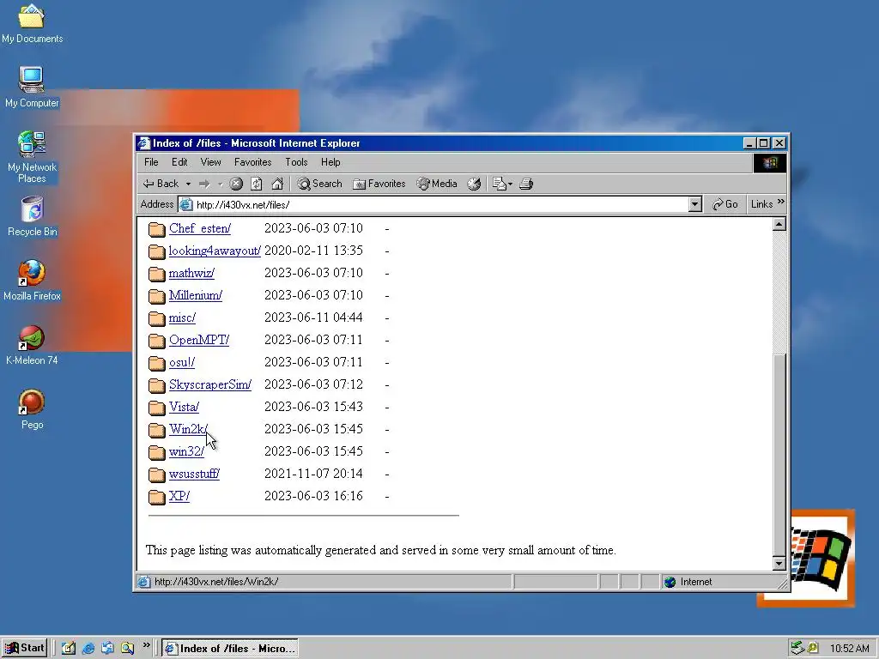879x659 pixels.
Task: Click the vertical scrollbar thumb
Action: pos(779,454)
